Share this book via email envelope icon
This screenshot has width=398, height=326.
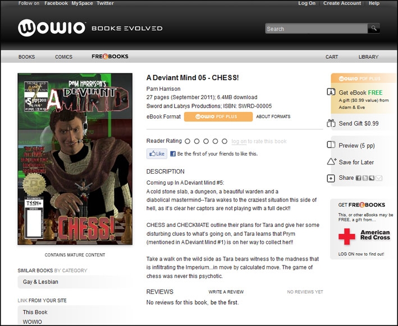coord(379,178)
